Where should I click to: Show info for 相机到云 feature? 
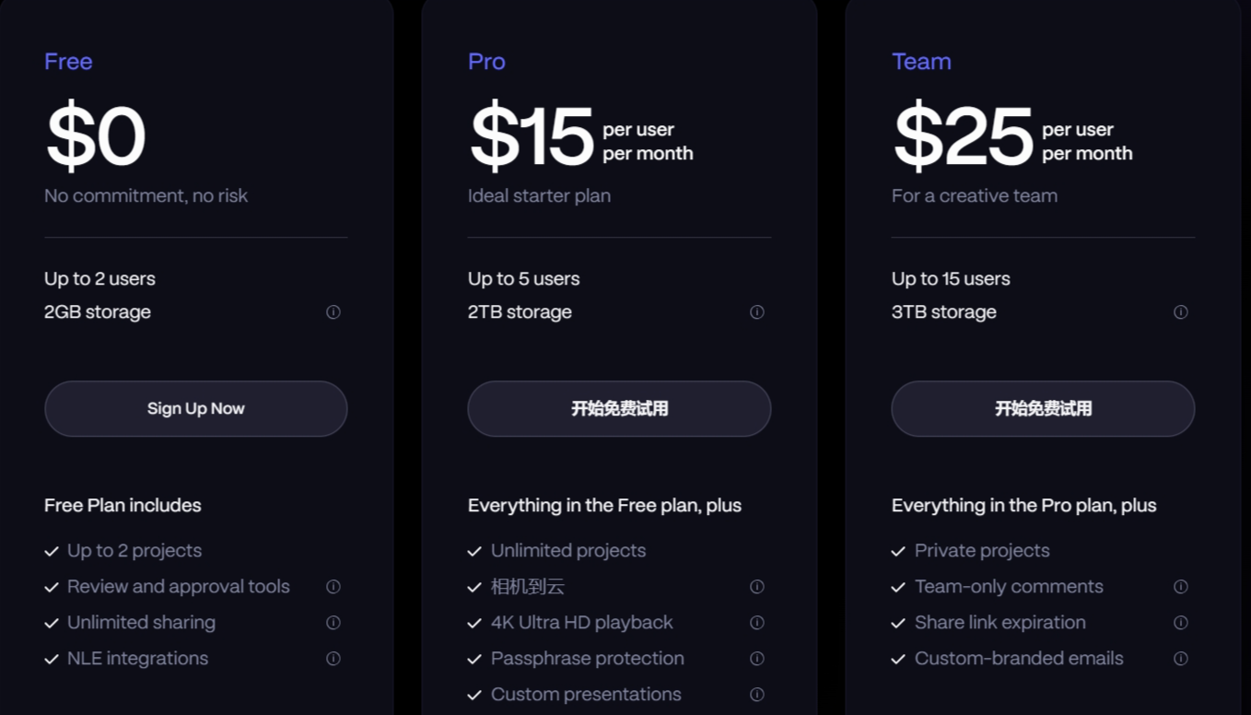pos(757,587)
